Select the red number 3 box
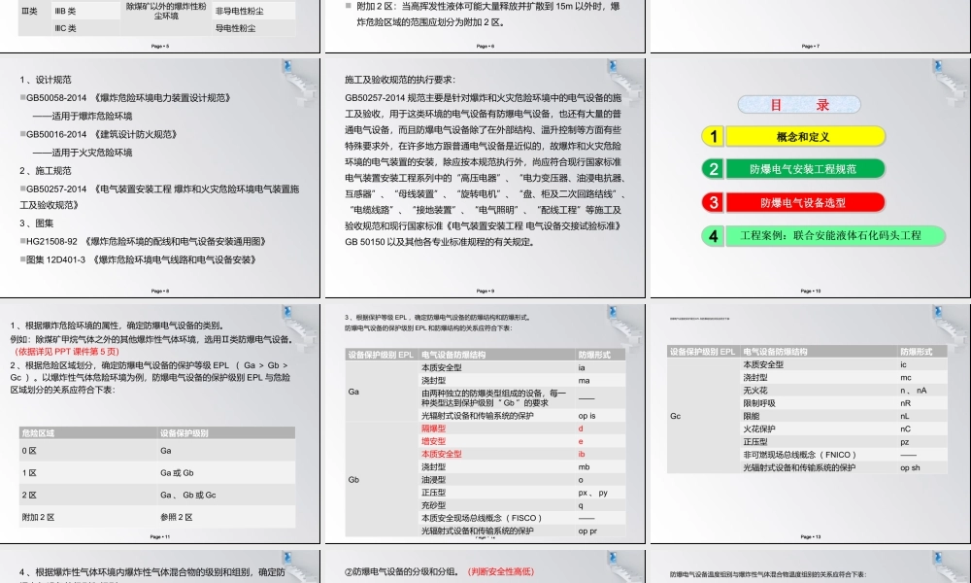971x583 pixels. tap(714, 202)
